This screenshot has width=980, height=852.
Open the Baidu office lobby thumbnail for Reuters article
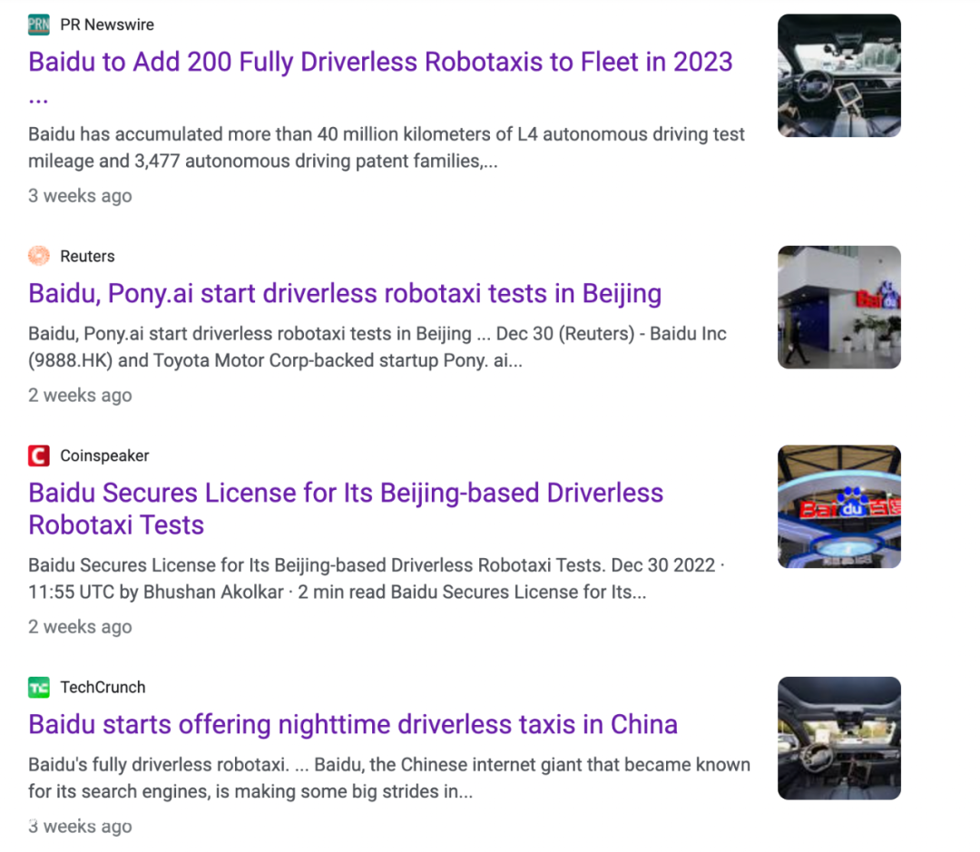click(x=838, y=307)
